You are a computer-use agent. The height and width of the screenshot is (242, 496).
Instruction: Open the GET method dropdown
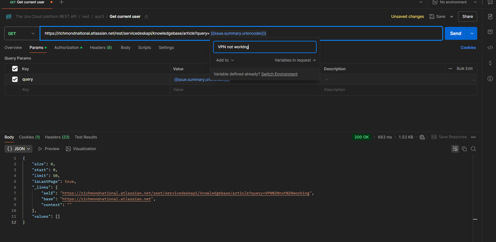pos(22,34)
